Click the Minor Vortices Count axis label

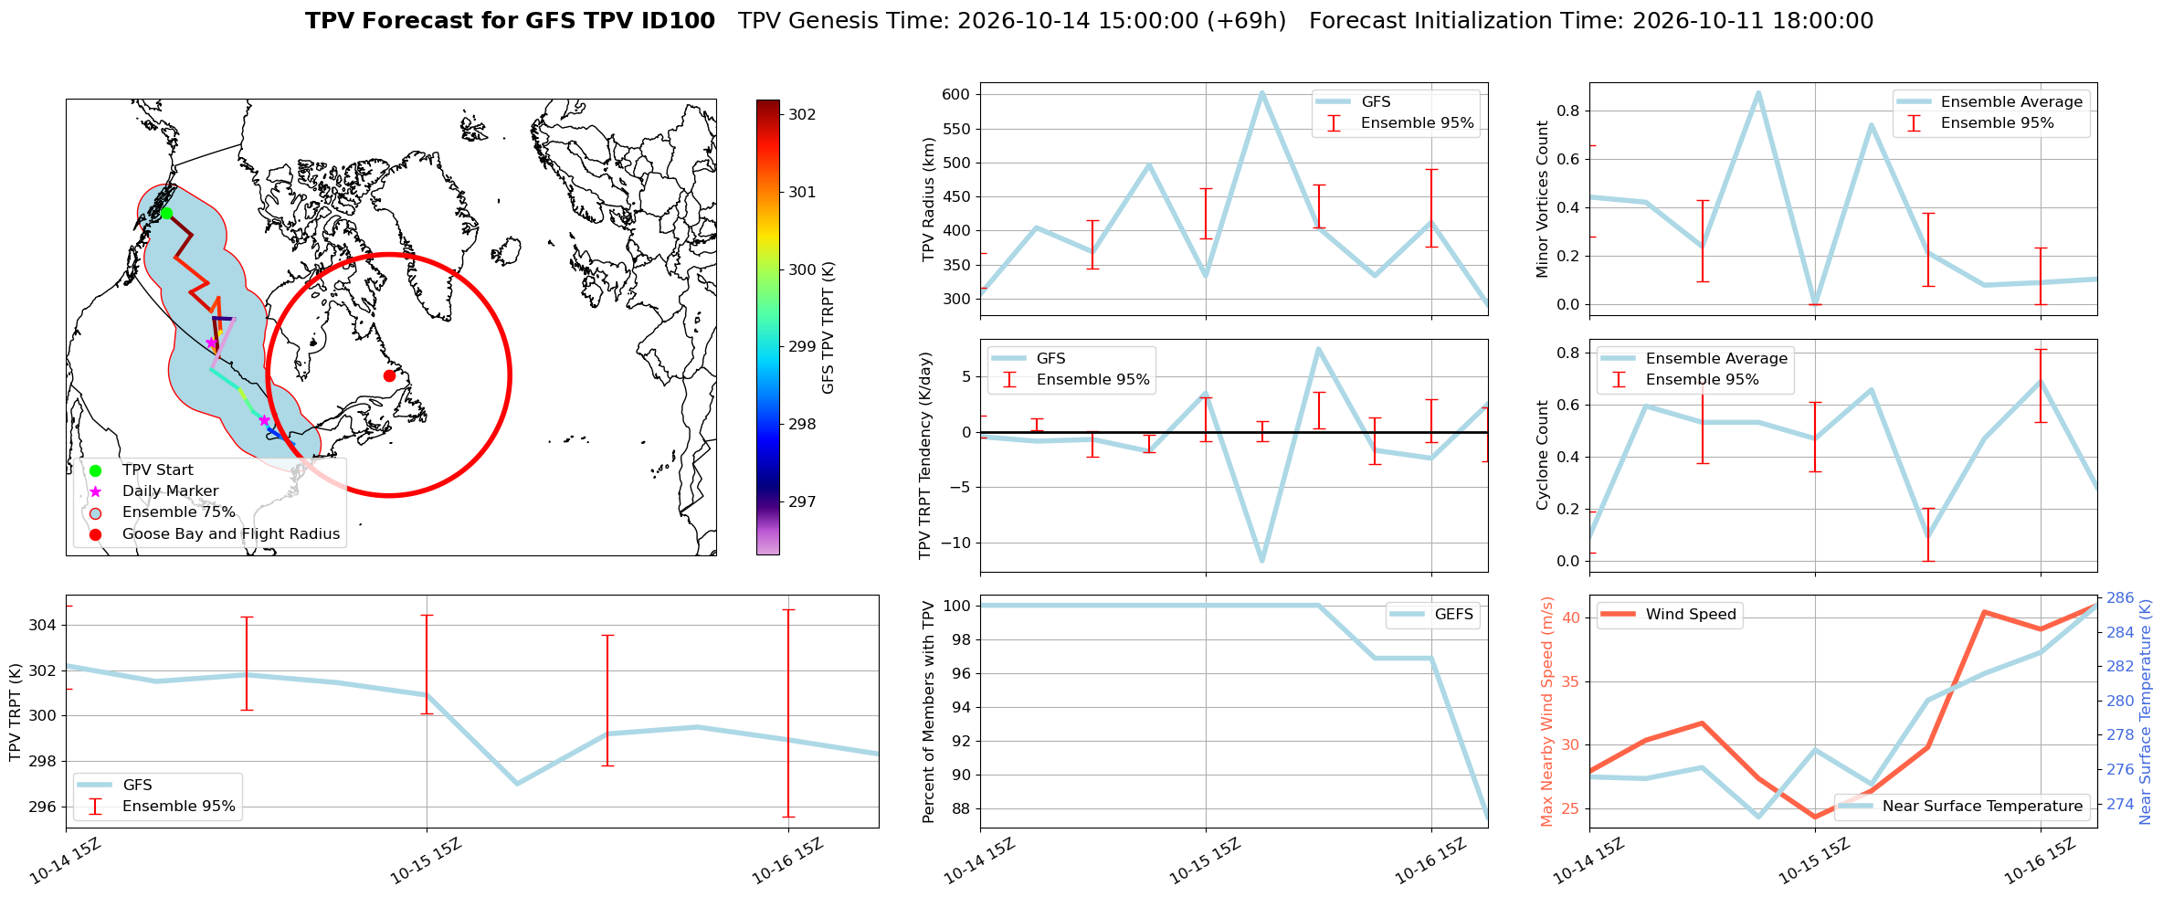pos(1543,199)
